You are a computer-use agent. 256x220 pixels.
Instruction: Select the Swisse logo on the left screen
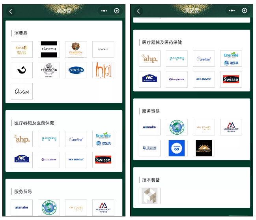(103, 160)
